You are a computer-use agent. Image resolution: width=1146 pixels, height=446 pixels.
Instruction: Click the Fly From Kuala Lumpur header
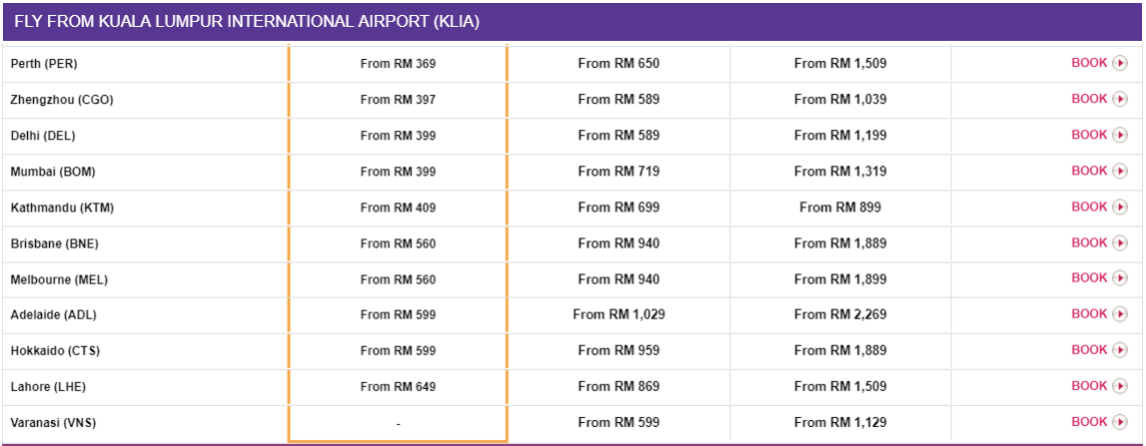click(x=247, y=22)
